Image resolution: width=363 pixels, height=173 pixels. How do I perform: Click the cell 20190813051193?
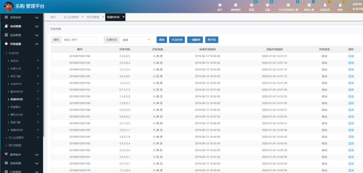(x=80, y=76)
